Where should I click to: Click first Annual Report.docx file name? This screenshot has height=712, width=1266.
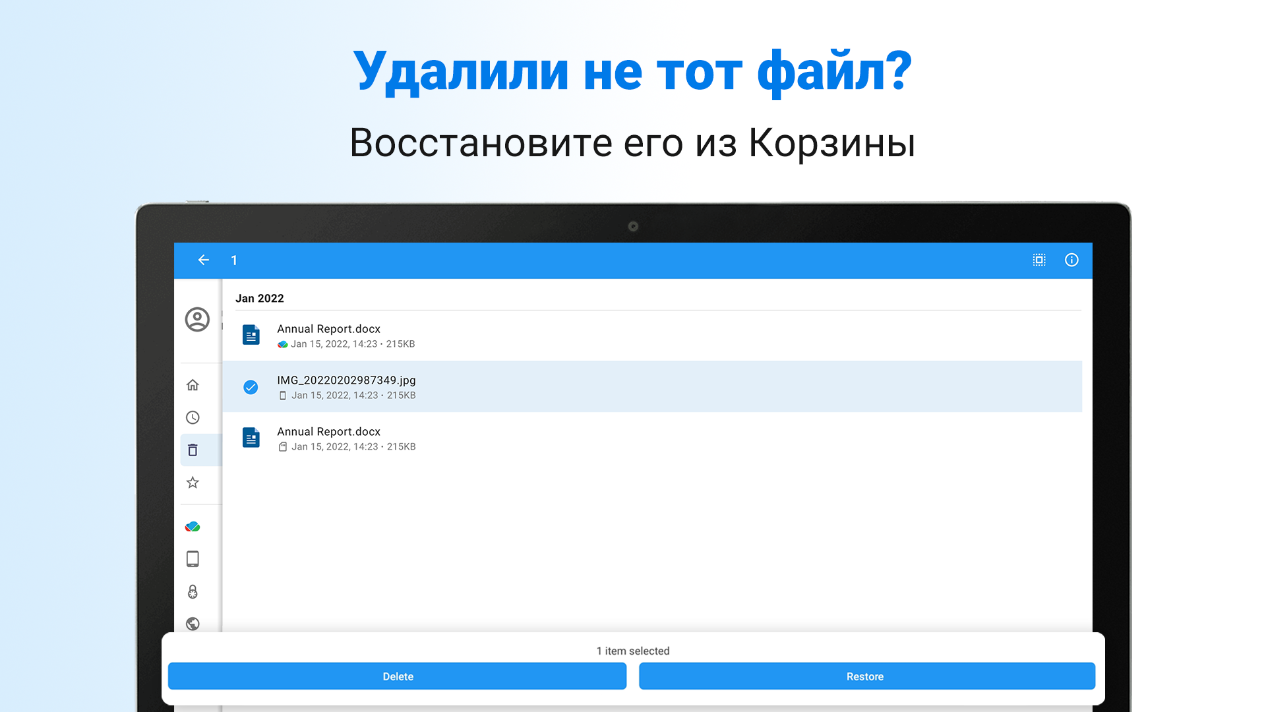click(328, 329)
